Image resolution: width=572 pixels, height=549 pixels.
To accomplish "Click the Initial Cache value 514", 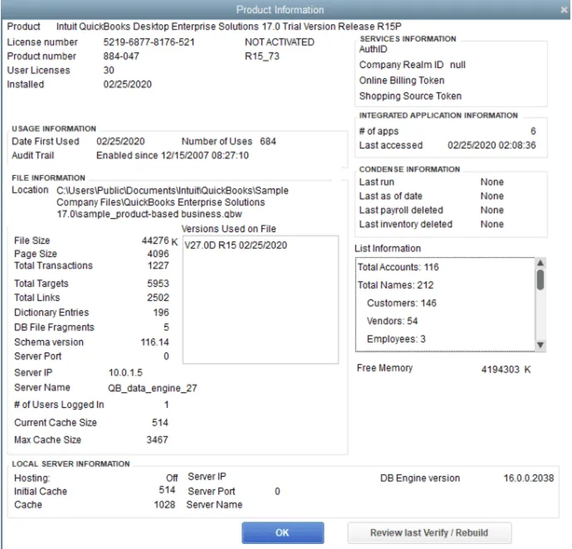I will [167, 490].
